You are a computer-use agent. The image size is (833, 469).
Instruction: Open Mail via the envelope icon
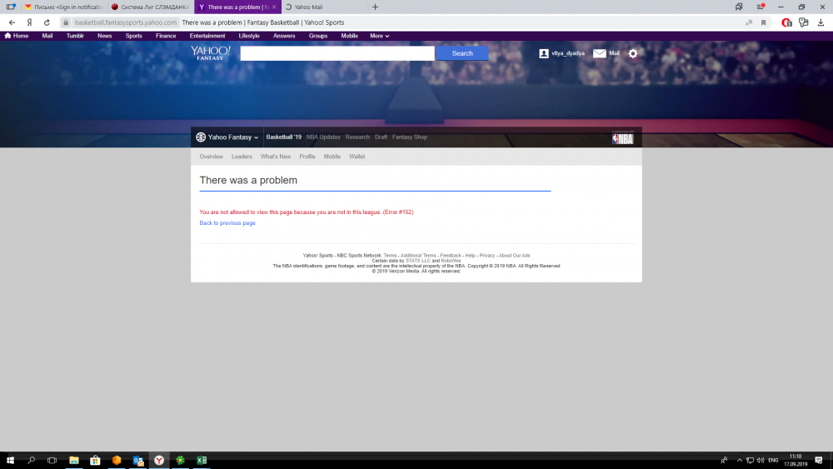[599, 53]
